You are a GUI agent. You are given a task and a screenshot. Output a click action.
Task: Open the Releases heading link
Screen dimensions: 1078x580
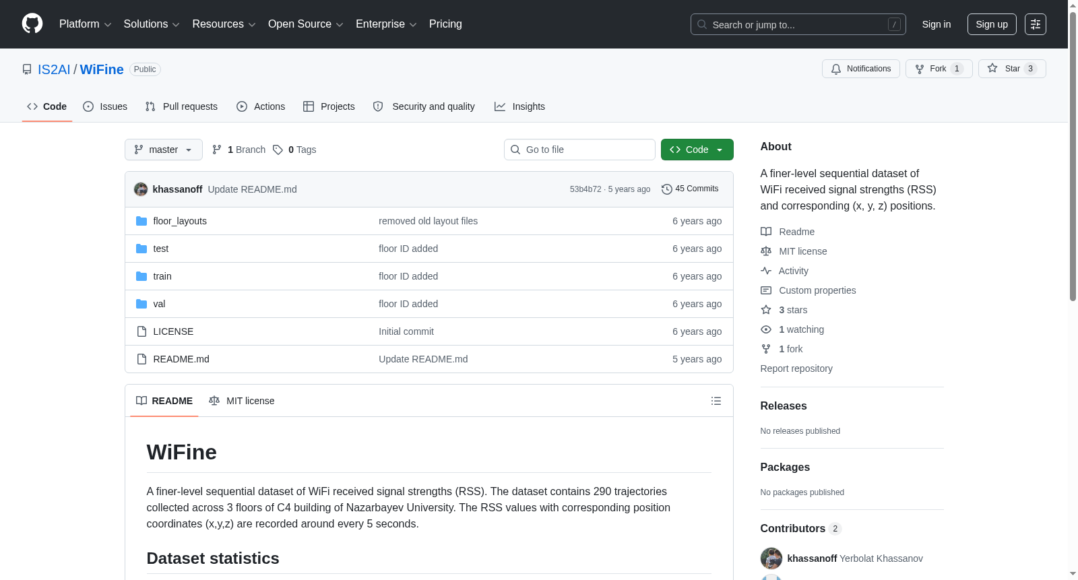tap(784, 406)
